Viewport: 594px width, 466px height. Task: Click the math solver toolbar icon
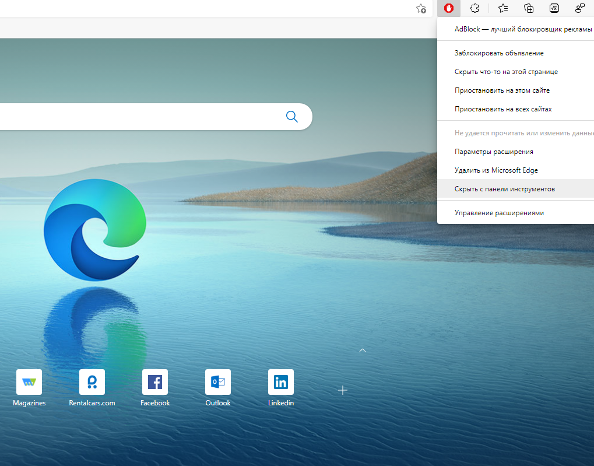[x=554, y=8]
